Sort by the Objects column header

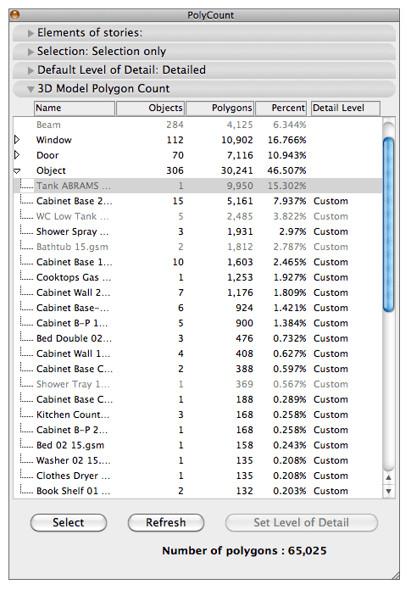point(150,108)
